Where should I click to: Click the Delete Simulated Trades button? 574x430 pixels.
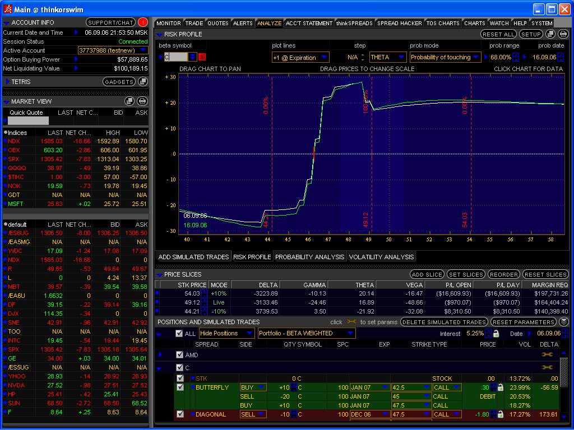pos(444,322)
